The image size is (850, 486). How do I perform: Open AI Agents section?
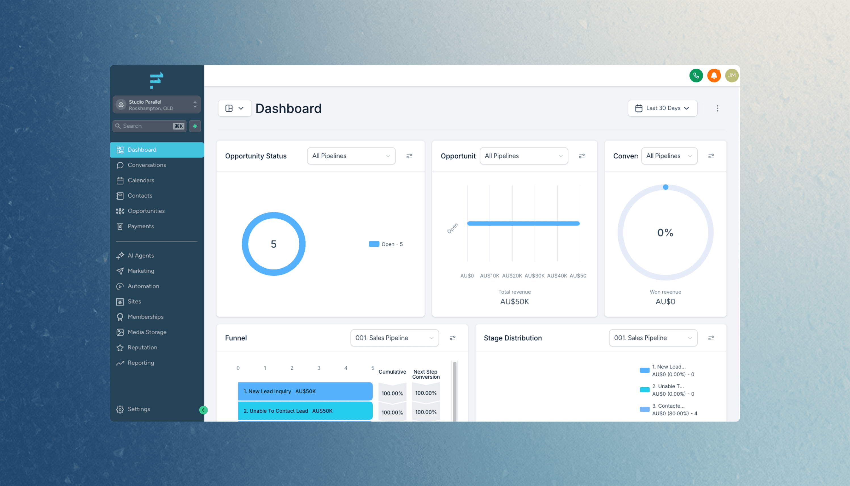pos(157,256)
